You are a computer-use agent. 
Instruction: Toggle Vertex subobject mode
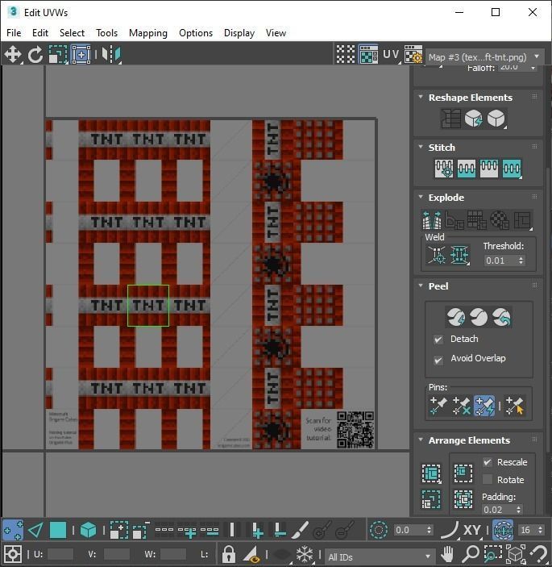point(13,531)
